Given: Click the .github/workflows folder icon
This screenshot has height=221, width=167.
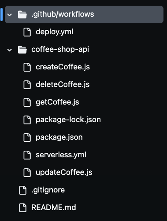Looking at the screenshot, I should [22, 14].
